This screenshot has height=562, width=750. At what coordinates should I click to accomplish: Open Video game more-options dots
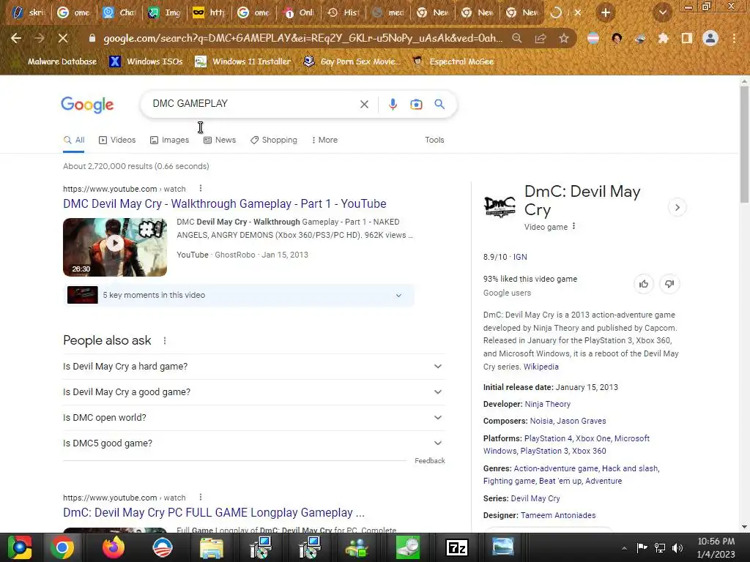pos(574,227)
